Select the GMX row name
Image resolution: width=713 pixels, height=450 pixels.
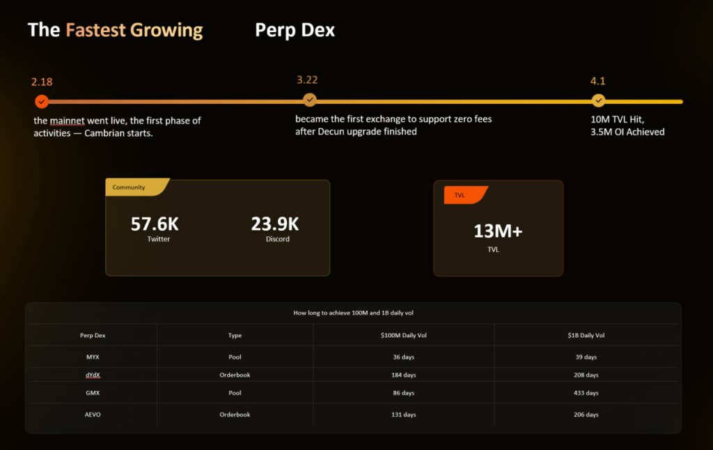[x=93, y=393]
